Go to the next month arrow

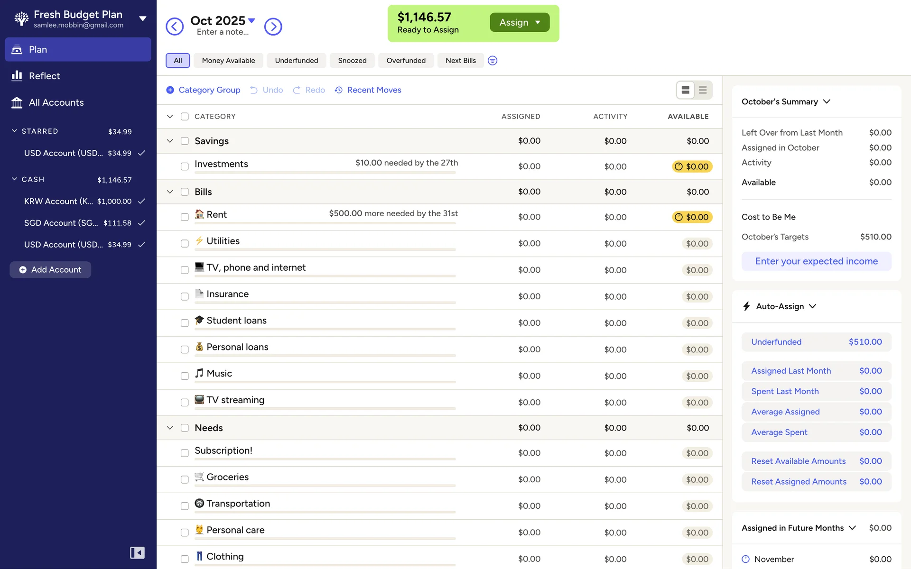[273, 27]
